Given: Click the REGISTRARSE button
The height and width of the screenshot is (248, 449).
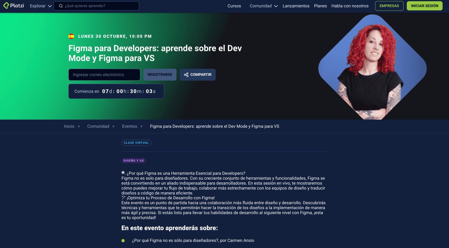Looking at the screenshot, I should pyautogui.click(x=160, y=74).
